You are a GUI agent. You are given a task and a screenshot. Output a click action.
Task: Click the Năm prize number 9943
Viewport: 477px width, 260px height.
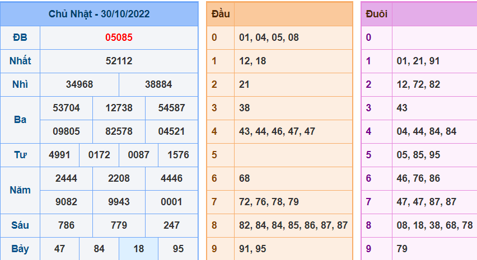119,202
